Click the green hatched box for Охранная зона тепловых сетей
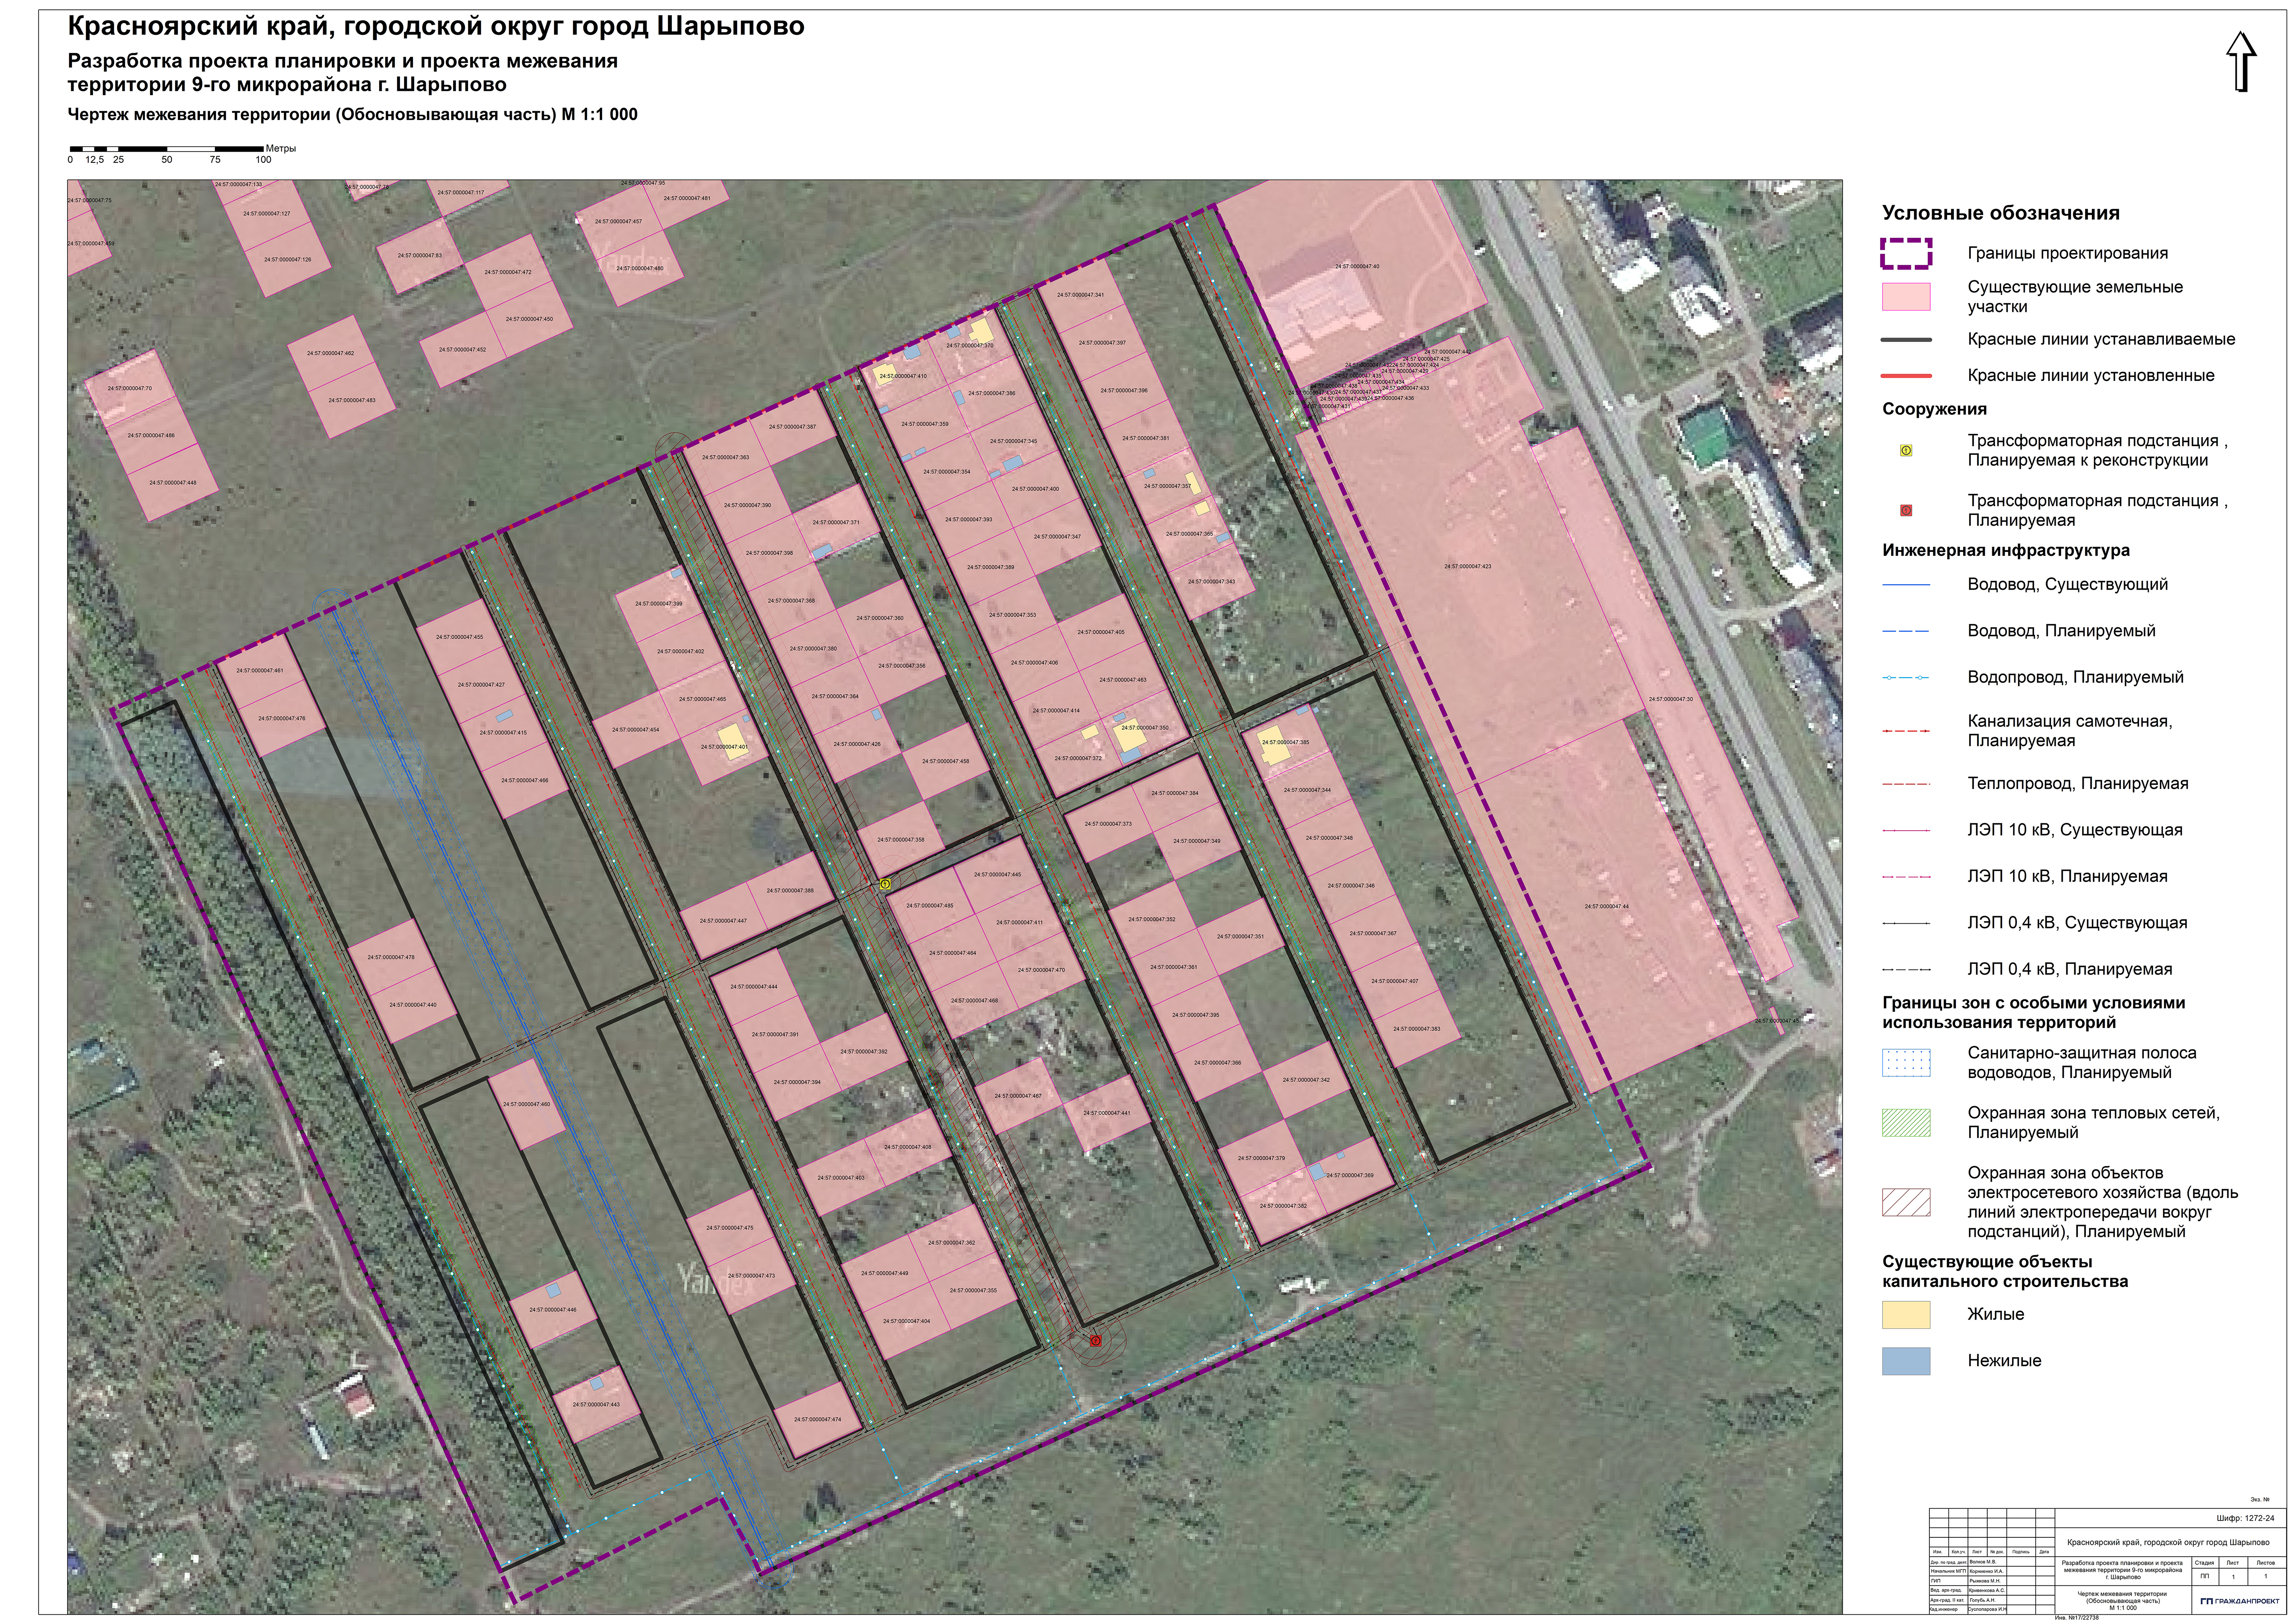Viewport: 2296px width, 1624px height. 1906,1123
